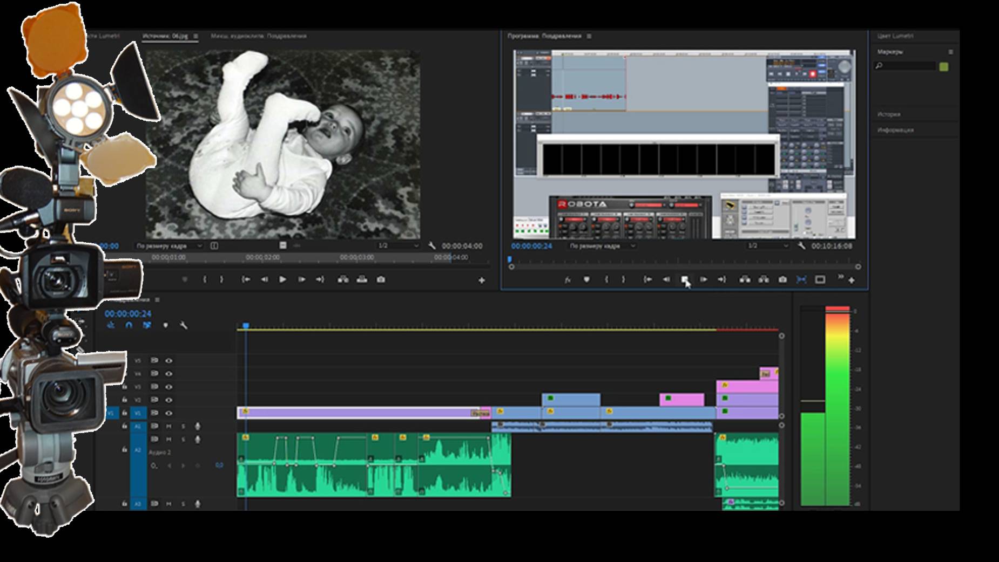Add marker in the timeline header
Image resolution: width=999 pixels, height=562 pixels.
tap(166, 325)
